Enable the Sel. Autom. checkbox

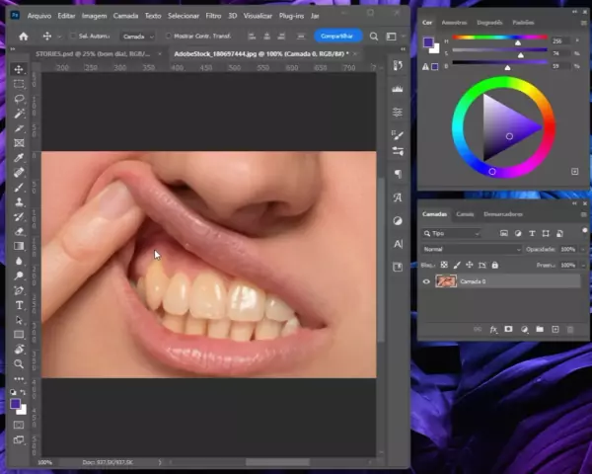71,37
